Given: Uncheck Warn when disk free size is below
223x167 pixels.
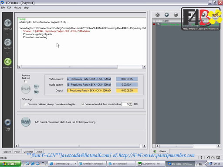Looking at the screenshot, I should pyautogui.click(x=83, y=104).
